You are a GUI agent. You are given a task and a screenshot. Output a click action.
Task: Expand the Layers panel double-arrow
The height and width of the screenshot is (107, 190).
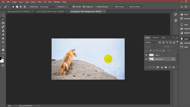tap(173, 38)
